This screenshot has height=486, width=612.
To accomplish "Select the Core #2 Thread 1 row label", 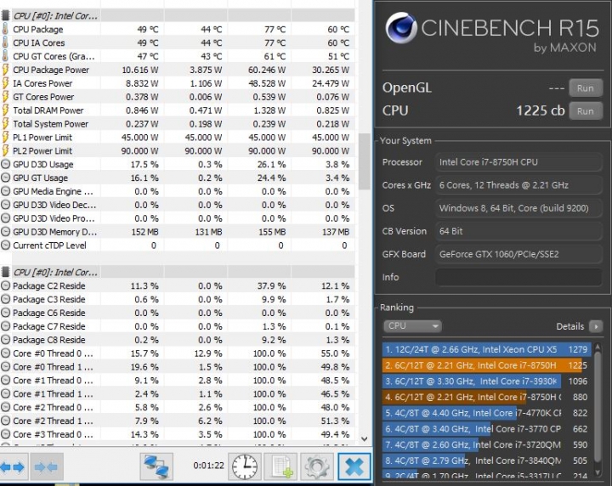I will [53, 421].
